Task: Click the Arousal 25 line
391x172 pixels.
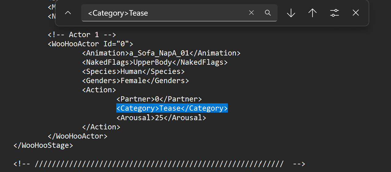Action: [161, 117]
